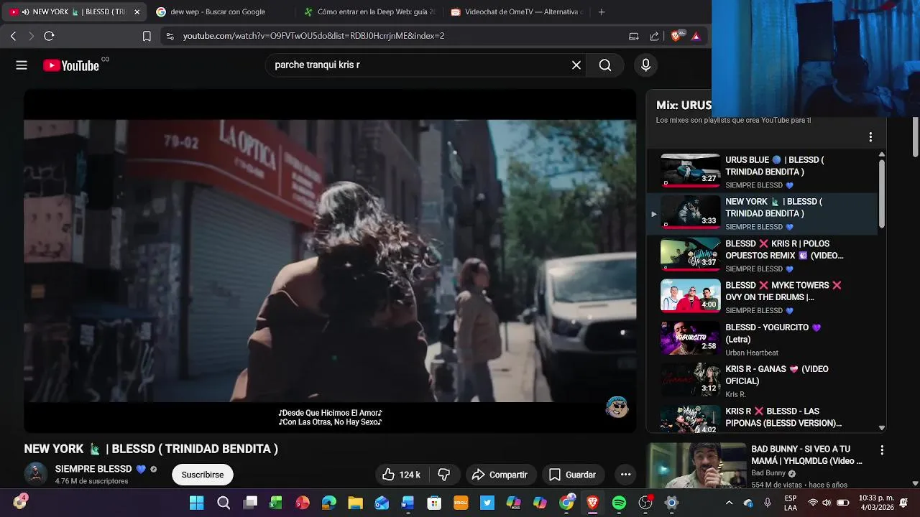Open the clock and date panel

click(x=878, y=503)
